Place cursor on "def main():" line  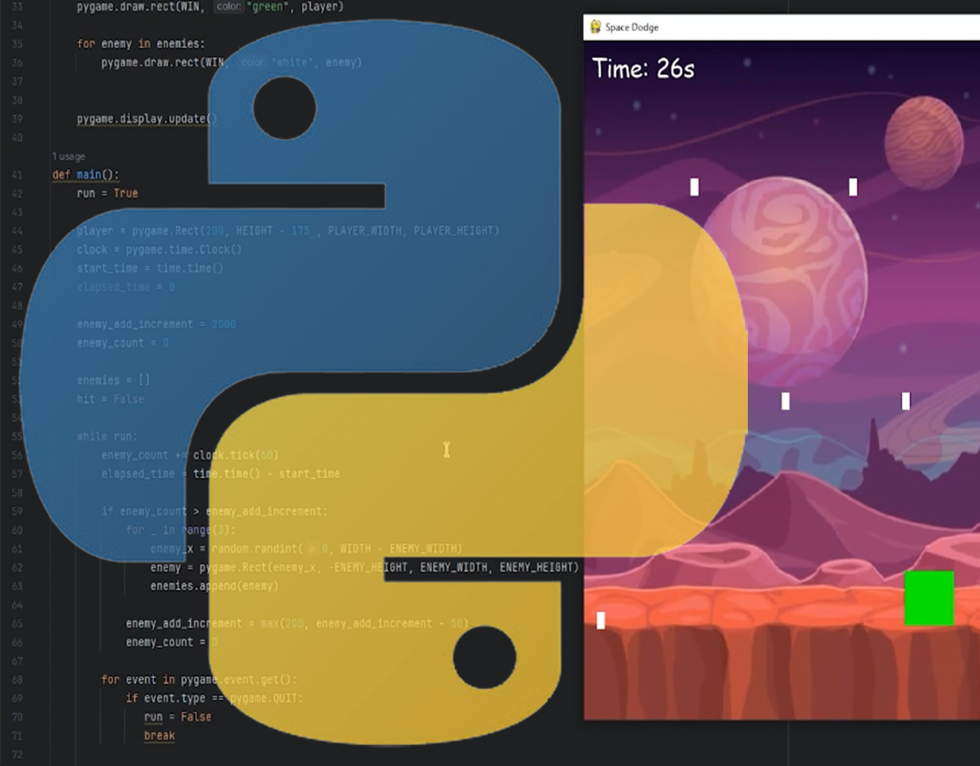(x=86, y=174)
